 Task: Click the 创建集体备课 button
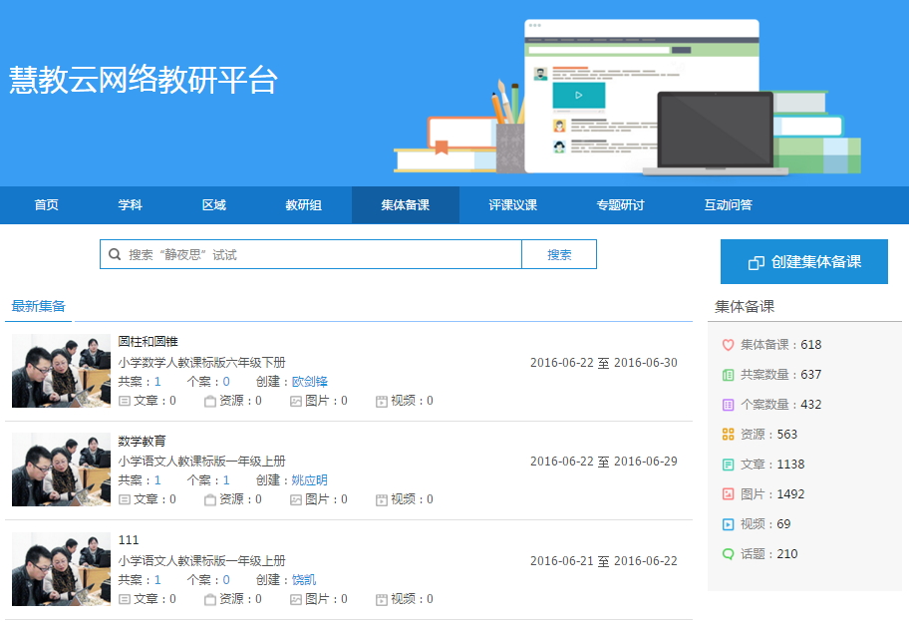[x=803, y=262]
